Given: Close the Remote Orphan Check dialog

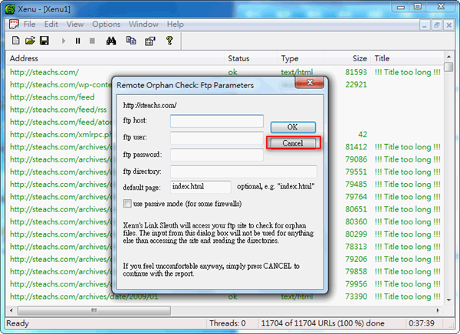Looking at the screenshot, I should tap(309, 83).
